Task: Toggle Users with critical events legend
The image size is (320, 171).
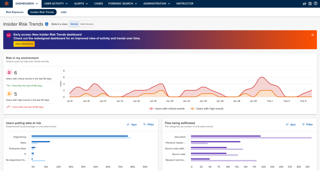Action: (x=167, y=109)
